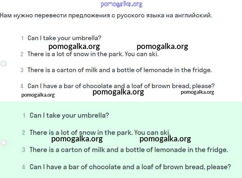
Task: Select the snow in the park sentence in white block
Action: coord(93,54)
